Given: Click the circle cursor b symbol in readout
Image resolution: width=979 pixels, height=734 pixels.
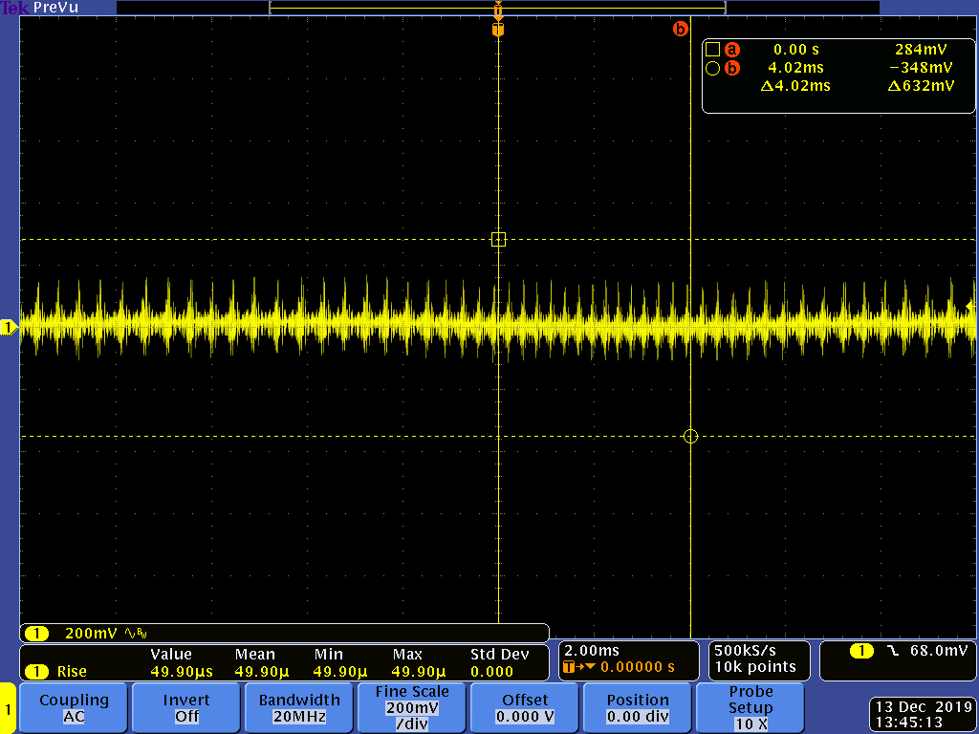Looking at the screenshot, I should point(712,68).
